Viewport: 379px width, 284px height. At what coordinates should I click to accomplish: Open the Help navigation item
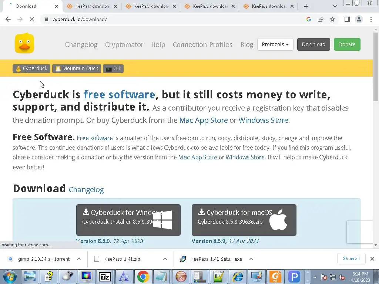[x=158, y=44]
